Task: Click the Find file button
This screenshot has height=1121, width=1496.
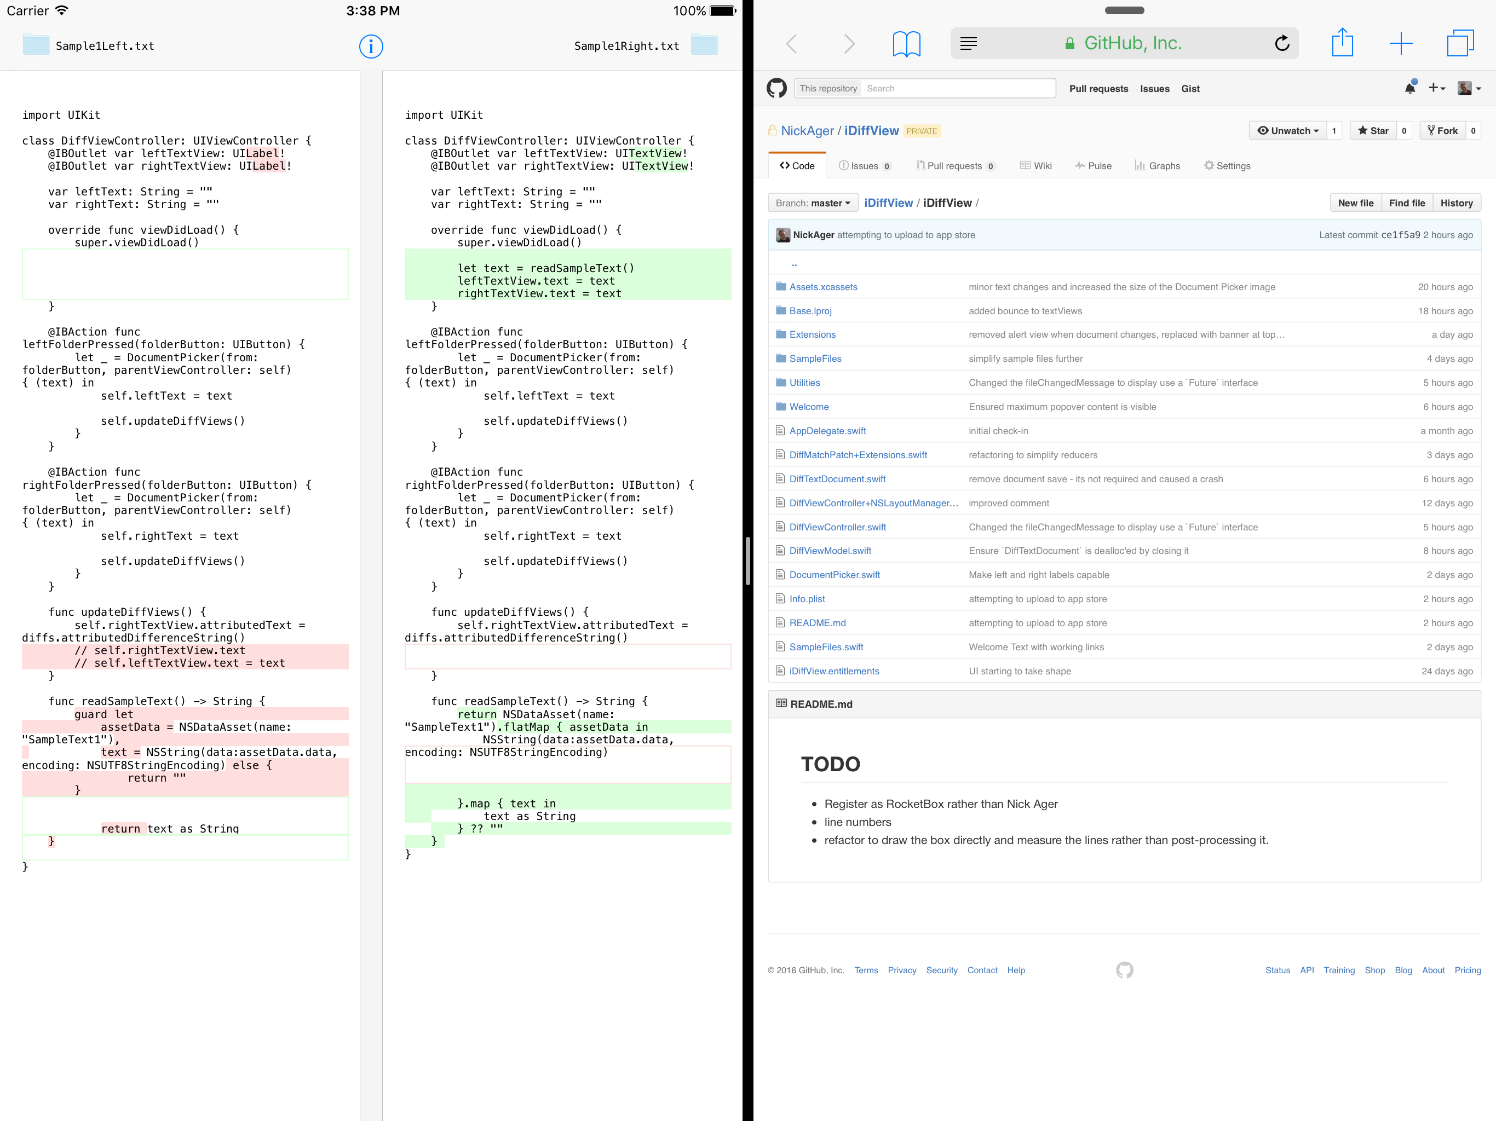Action: point(1407,203)
